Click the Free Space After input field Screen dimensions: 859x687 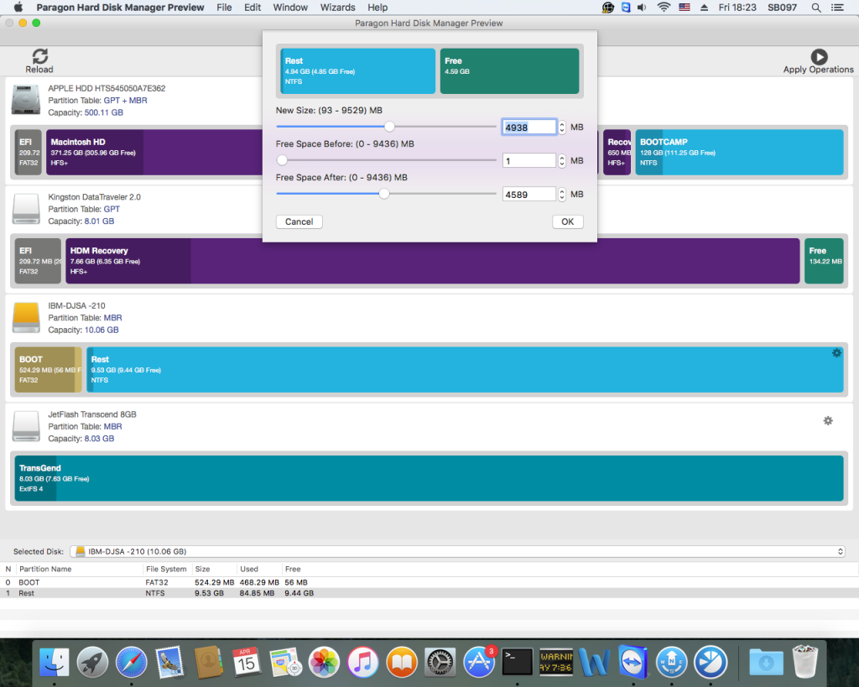(x=529, y=195)
